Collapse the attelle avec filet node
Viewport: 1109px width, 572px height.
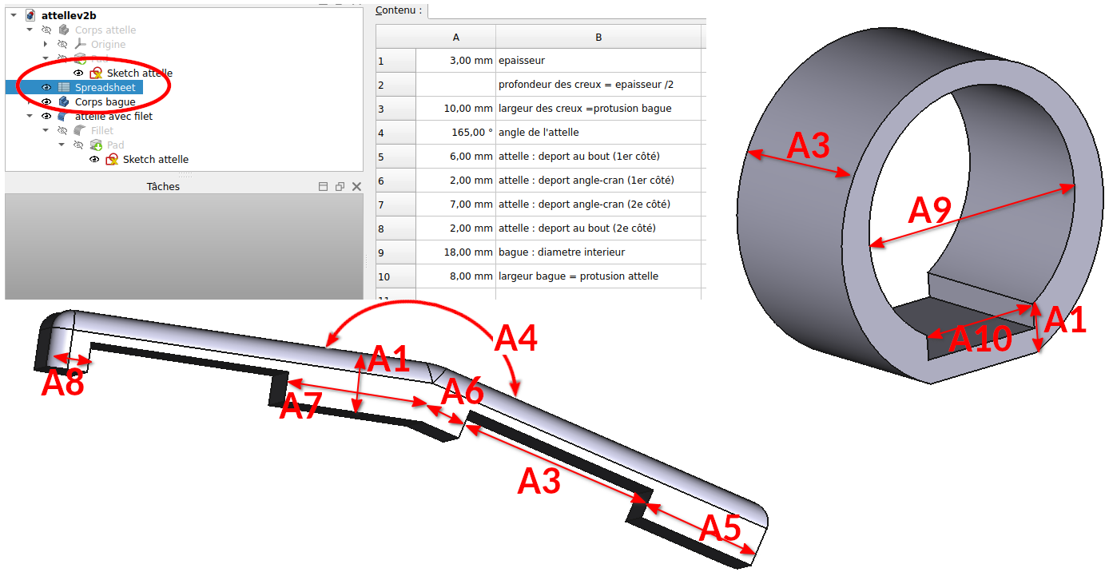coord(30,116)
